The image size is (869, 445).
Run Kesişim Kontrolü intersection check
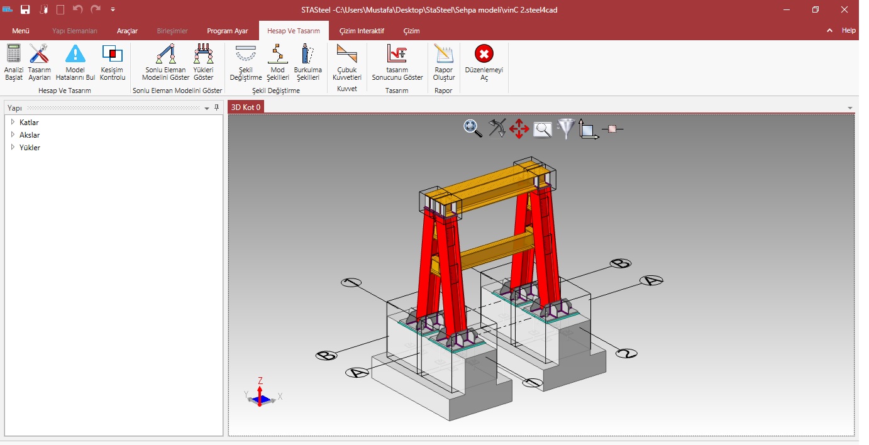point(113,62)
